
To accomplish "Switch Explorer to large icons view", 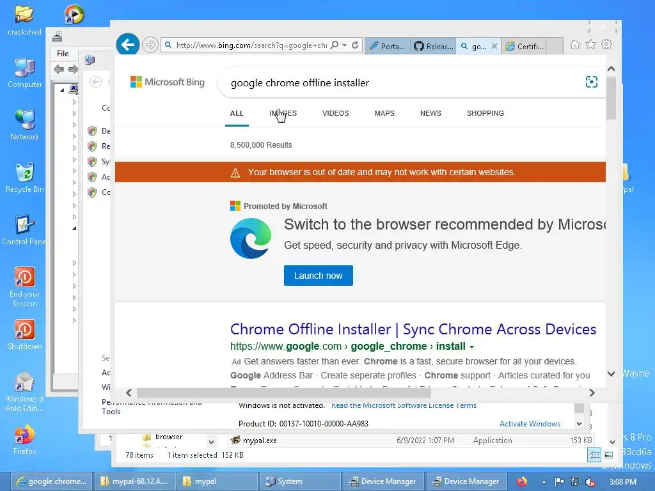I will (x=608, y=455).
